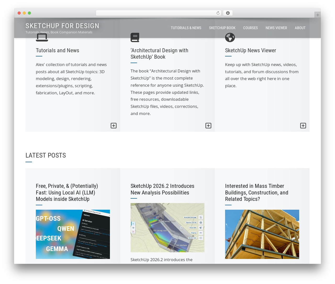Open 'Architectural Design with SketchUp' Book heading

tap(159, 53)
